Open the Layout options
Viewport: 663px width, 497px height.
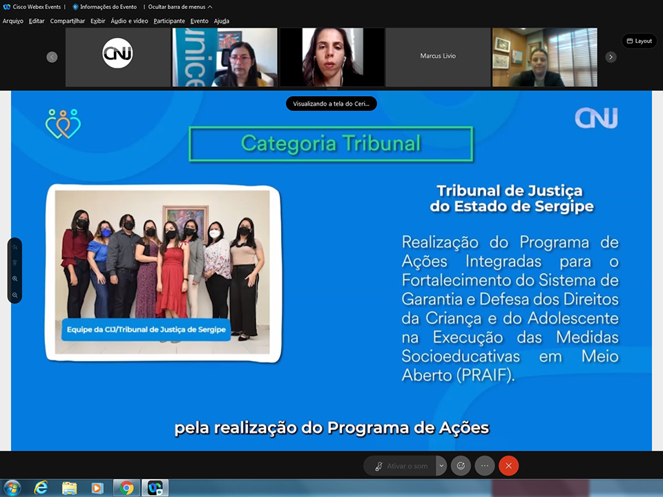[x=639, y=41]
